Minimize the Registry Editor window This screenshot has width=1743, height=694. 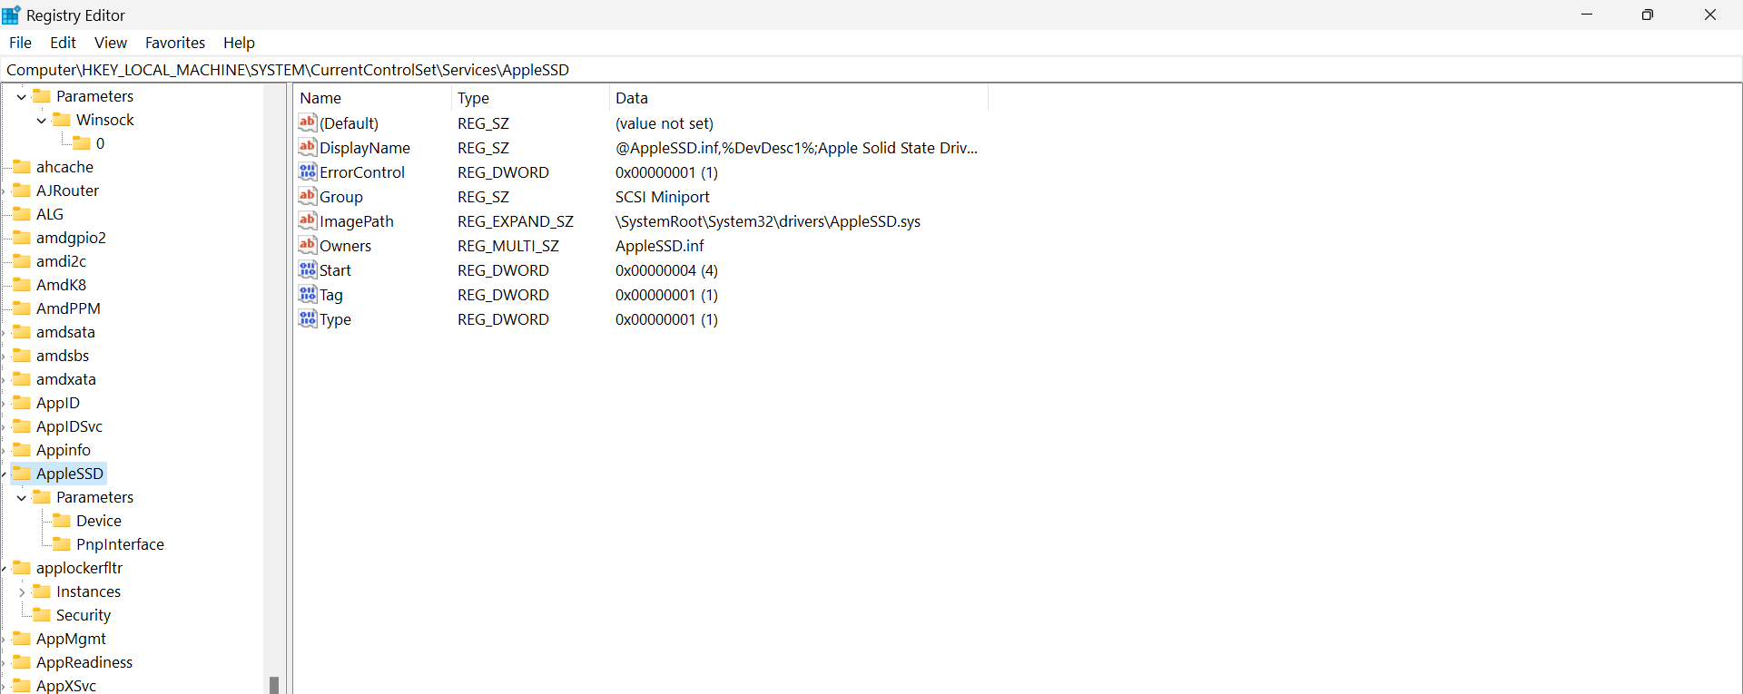point(1587,15)
